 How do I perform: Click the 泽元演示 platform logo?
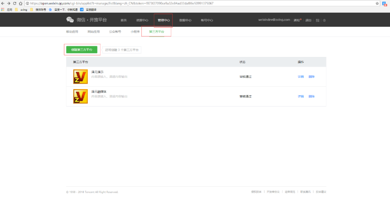(80, 76)
